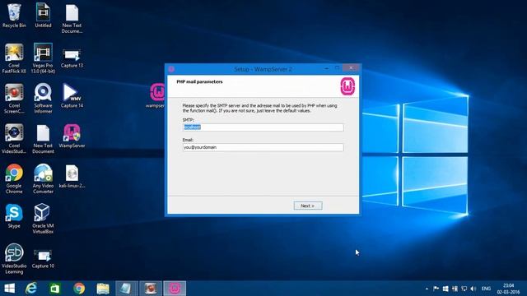This screenshot has height=296, width=527.
Task: Open File Explorer from taskbar
Action: click(103, 289)
